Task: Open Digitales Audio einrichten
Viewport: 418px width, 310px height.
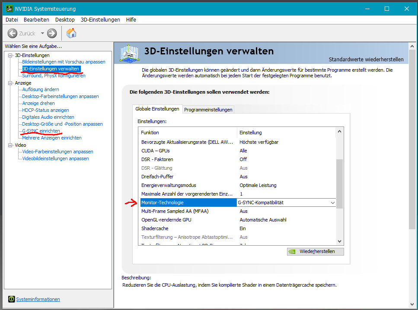Action: (48, 117)
